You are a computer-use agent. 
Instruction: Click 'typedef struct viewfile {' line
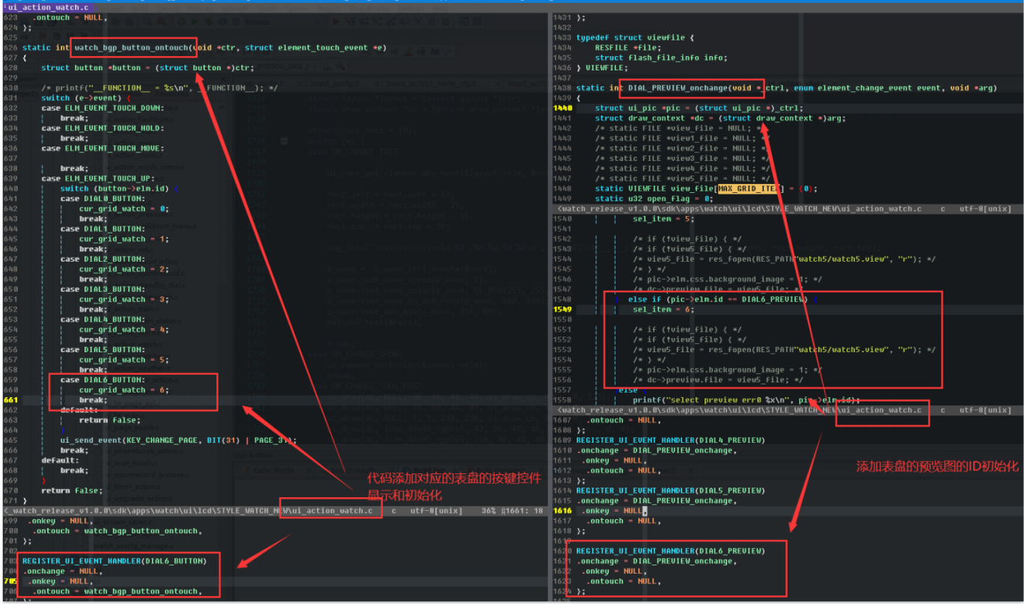pos(635,37)
